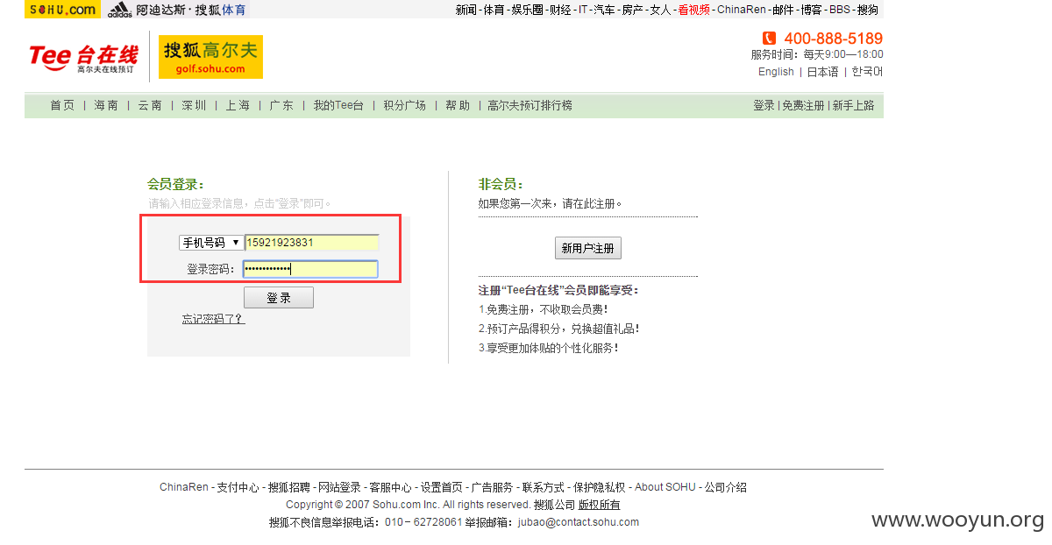
Task: Open the 上海 navigation item
Action: 238,105
